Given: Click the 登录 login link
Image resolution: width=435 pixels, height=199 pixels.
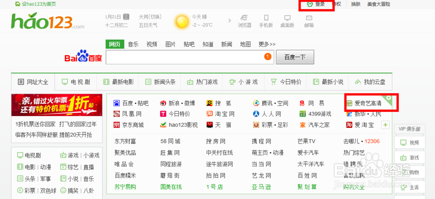Looking at the screenshot, I should coord(320,4).
